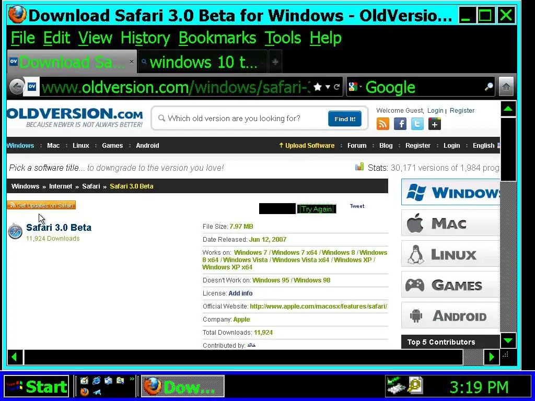
Task: Click the Login link near Welcome Guest
Action: click(435, 111)
